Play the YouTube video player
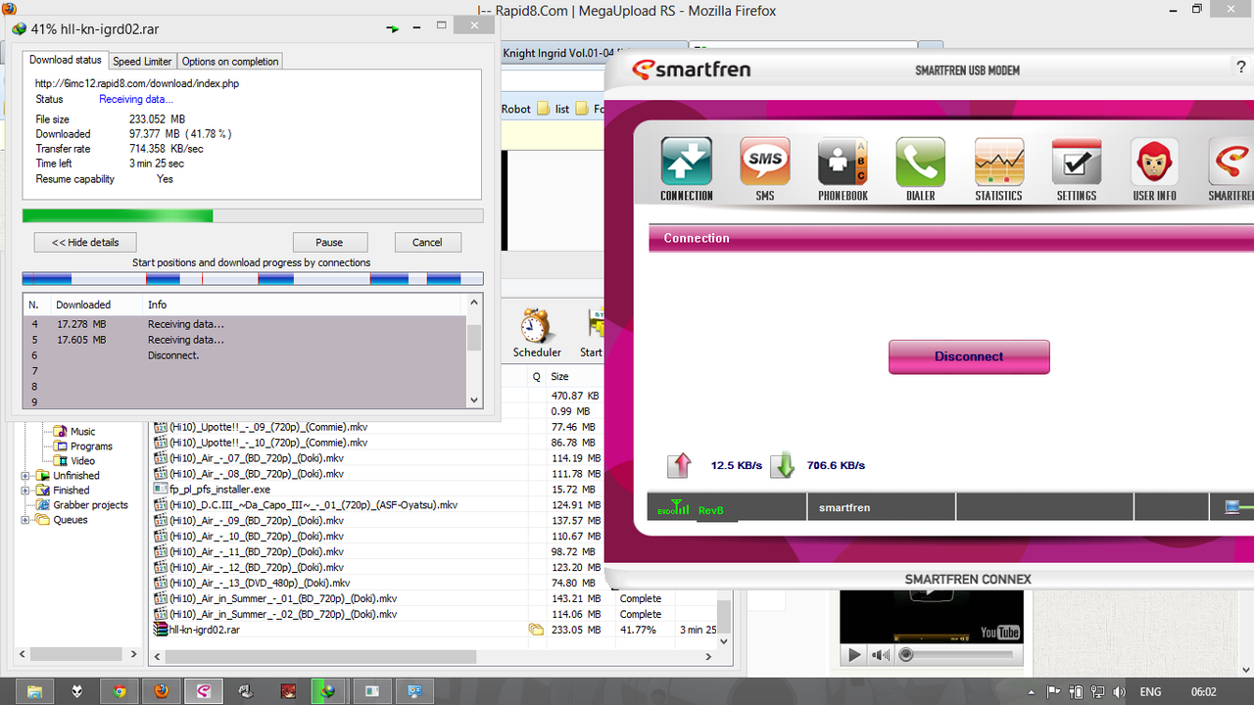 pyautogui.click(x=854, y=655)
